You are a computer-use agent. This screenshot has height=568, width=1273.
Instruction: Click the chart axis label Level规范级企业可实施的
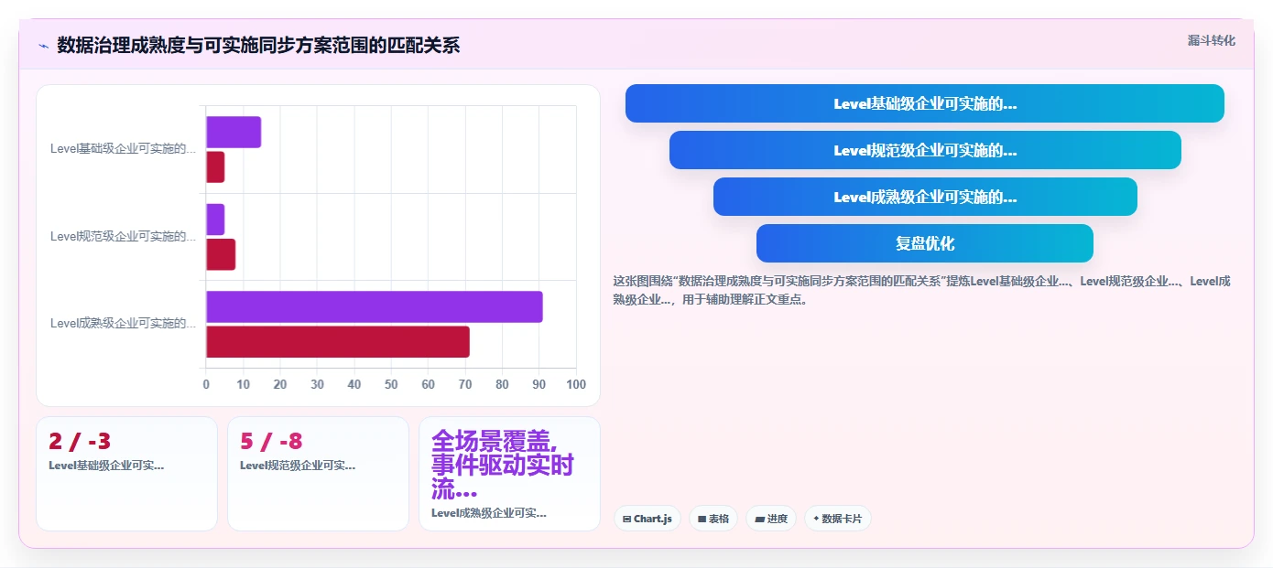pos(124,236)
